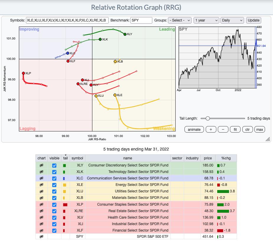Click the XLI point on the graph
This screenshot has width=273, height=241.
pos(83,80)
